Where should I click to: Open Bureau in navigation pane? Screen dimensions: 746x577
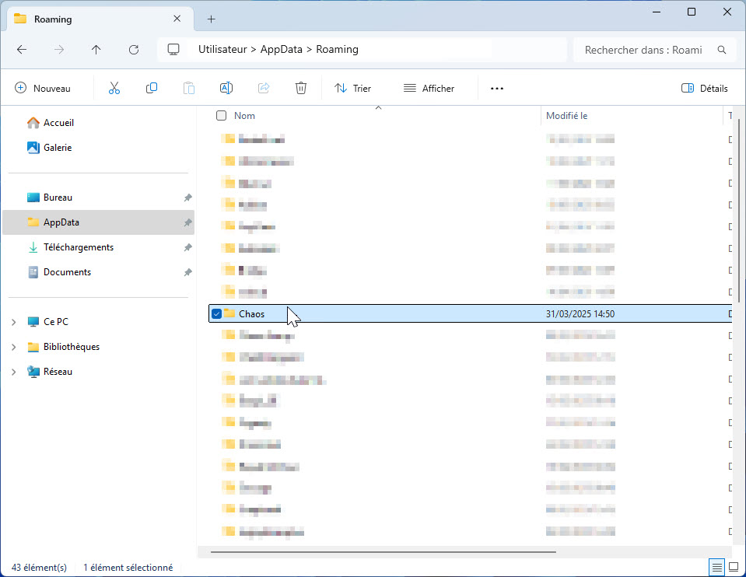[58, 198]
